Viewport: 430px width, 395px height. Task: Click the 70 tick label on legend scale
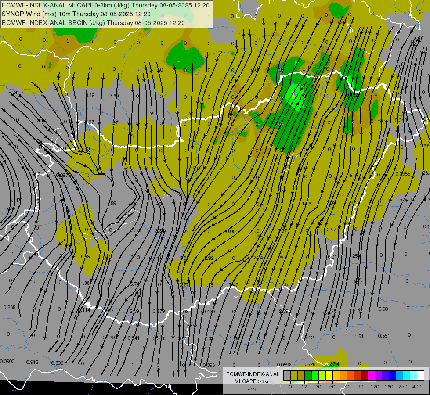pos(347,387)
